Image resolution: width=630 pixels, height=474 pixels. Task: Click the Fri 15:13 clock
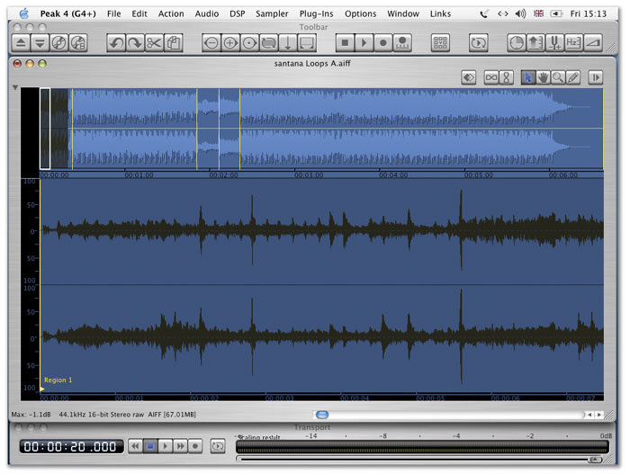point(589,13)
